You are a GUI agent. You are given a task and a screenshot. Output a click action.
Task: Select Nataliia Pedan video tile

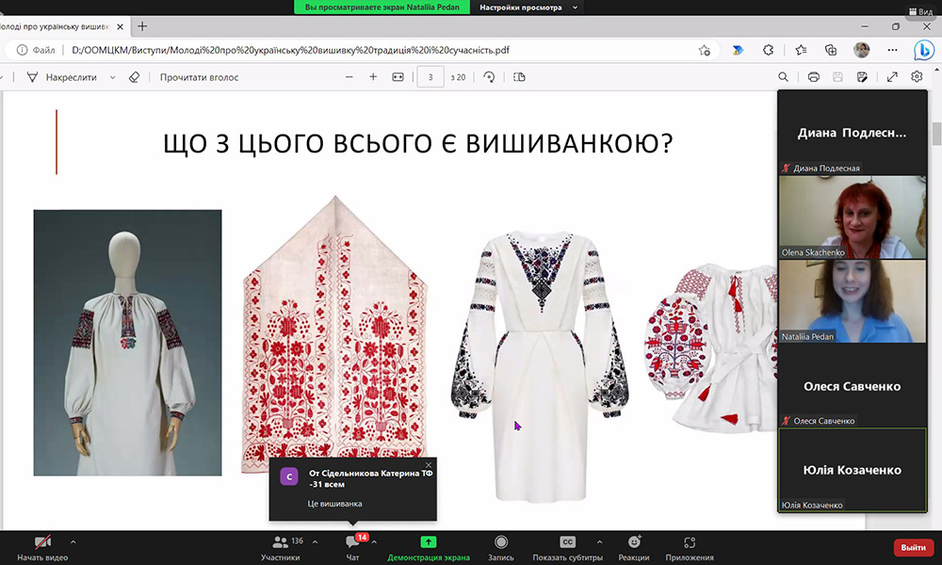click(852, 300)
